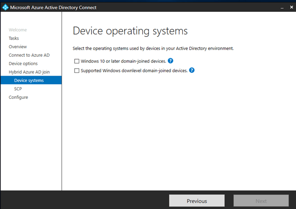
Task: Navigate to Connect to Azure AD step
Action: point(29,55)
